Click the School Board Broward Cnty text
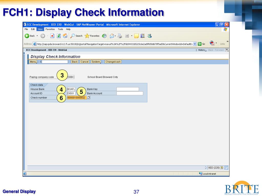Image resolution: width=262 pixels, height=196 pixels. click(103, 77)
